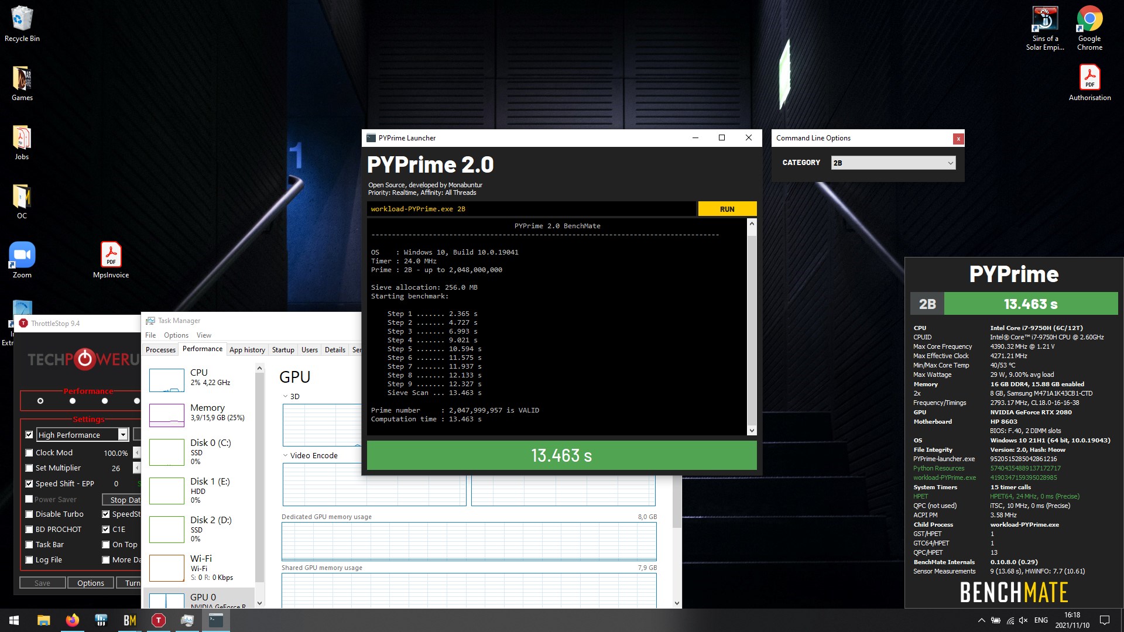Open the MpsInvoice PDF file
1124x632 pixels.
(x=111, y=260)
